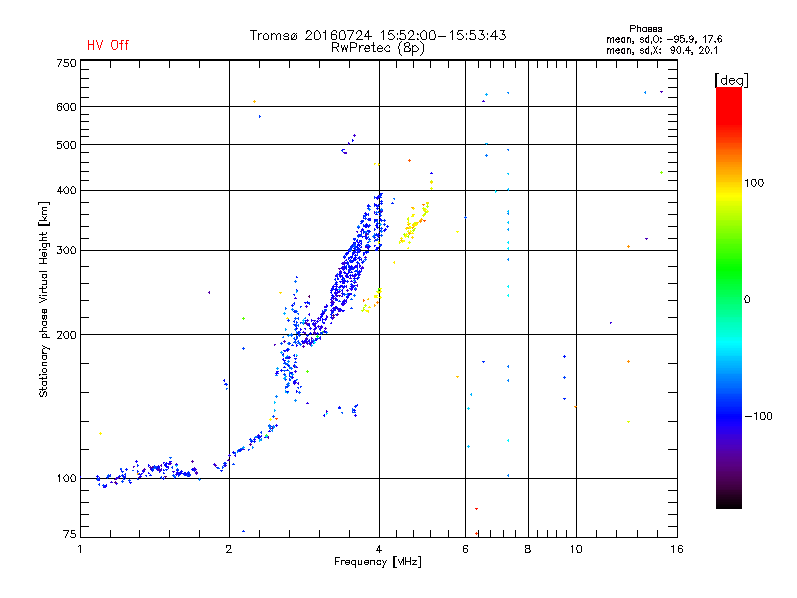
Task: Select the 'mean, sd,X: 90.4, 20.1' line
Action: click(x=662, y=50)
